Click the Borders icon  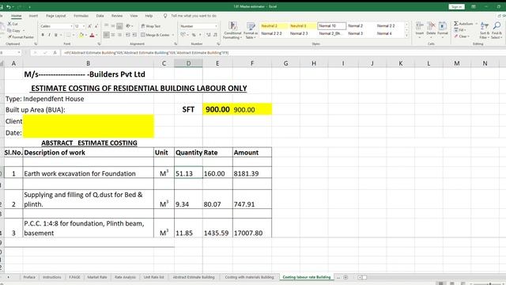(68, 35)
